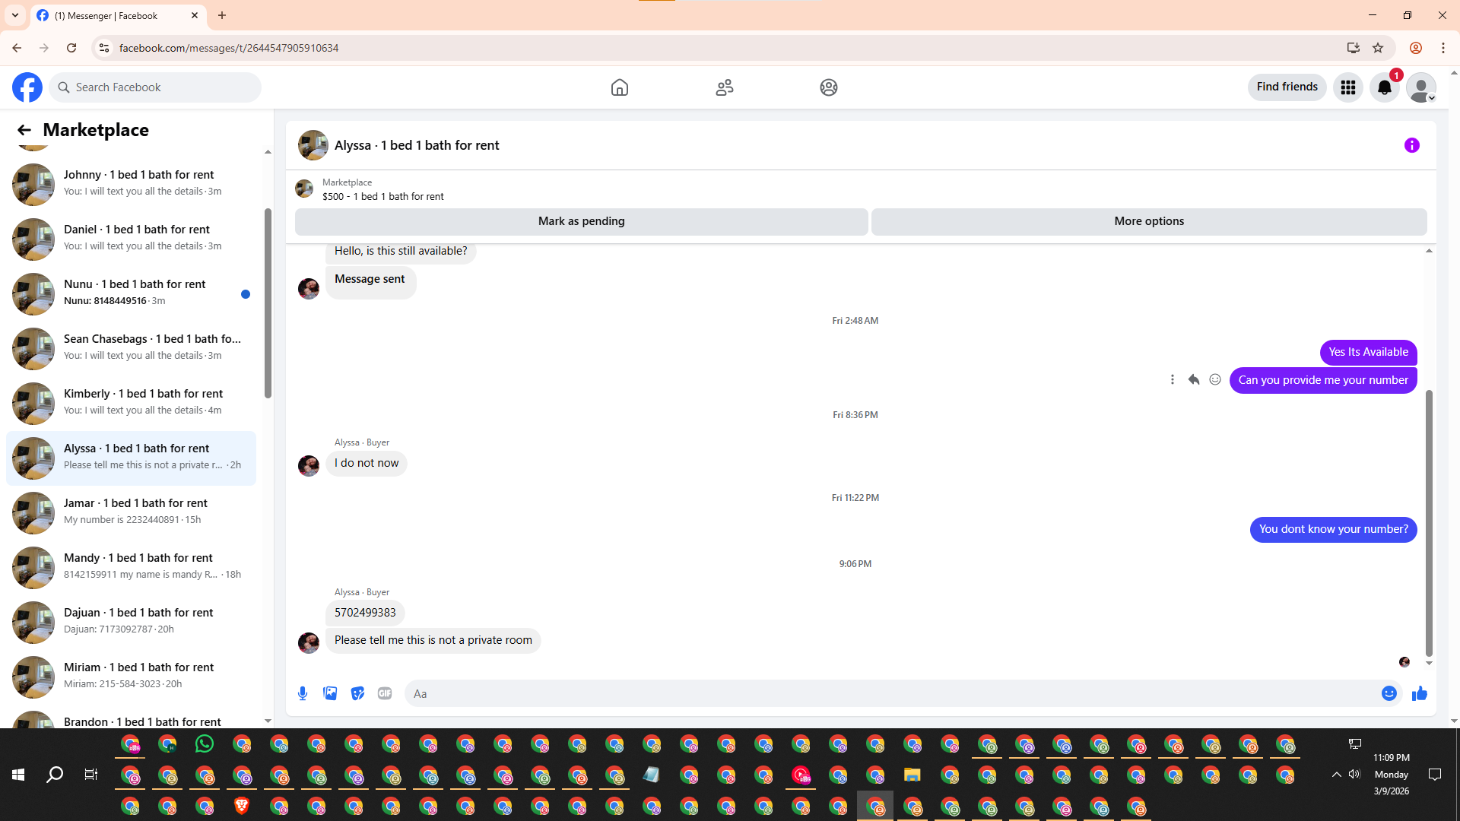Attach a file using the photo icon

coord(330,693)
